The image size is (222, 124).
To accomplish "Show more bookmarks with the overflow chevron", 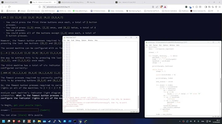I will pyautogui.click(x=218, y=11).
